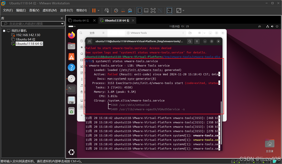Image resolution: width=282 pixels, height=164 pixels.
Task: Toggle the library sidebar view
Action: pos(139,10)
